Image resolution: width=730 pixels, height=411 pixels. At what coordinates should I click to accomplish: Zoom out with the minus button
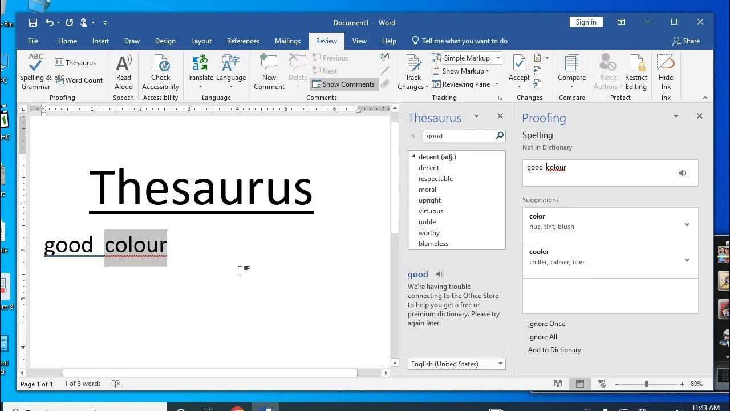[617, 384]
